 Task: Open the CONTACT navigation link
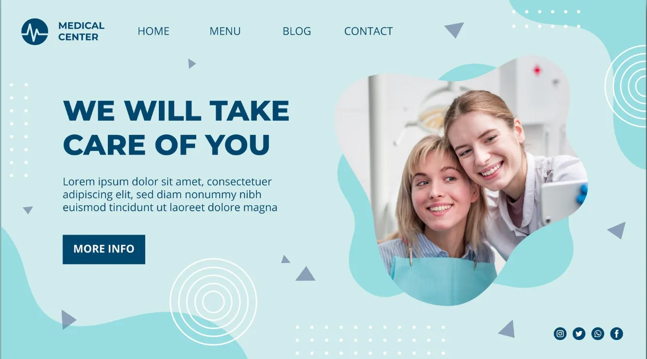pos(368,31)
